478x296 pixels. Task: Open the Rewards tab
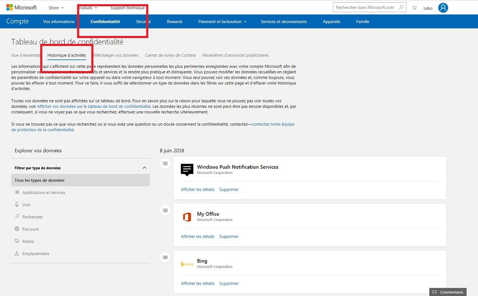pyautogui.click(x=175, y=22)
